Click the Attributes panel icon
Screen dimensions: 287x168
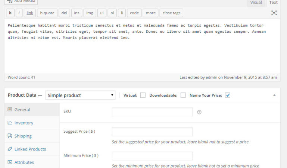tap(10, 162)
